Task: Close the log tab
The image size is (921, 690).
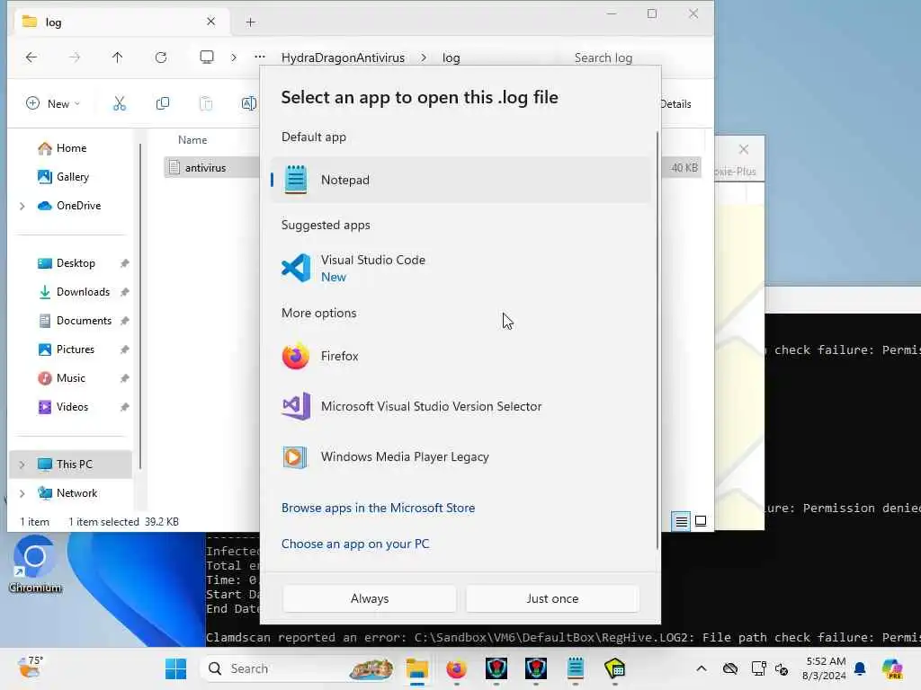Action: [x=210, y=22]
